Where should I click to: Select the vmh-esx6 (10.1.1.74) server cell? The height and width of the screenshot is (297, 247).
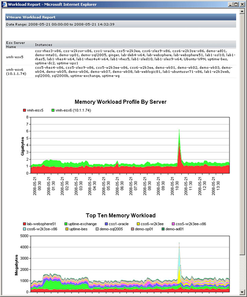(16, 71)
